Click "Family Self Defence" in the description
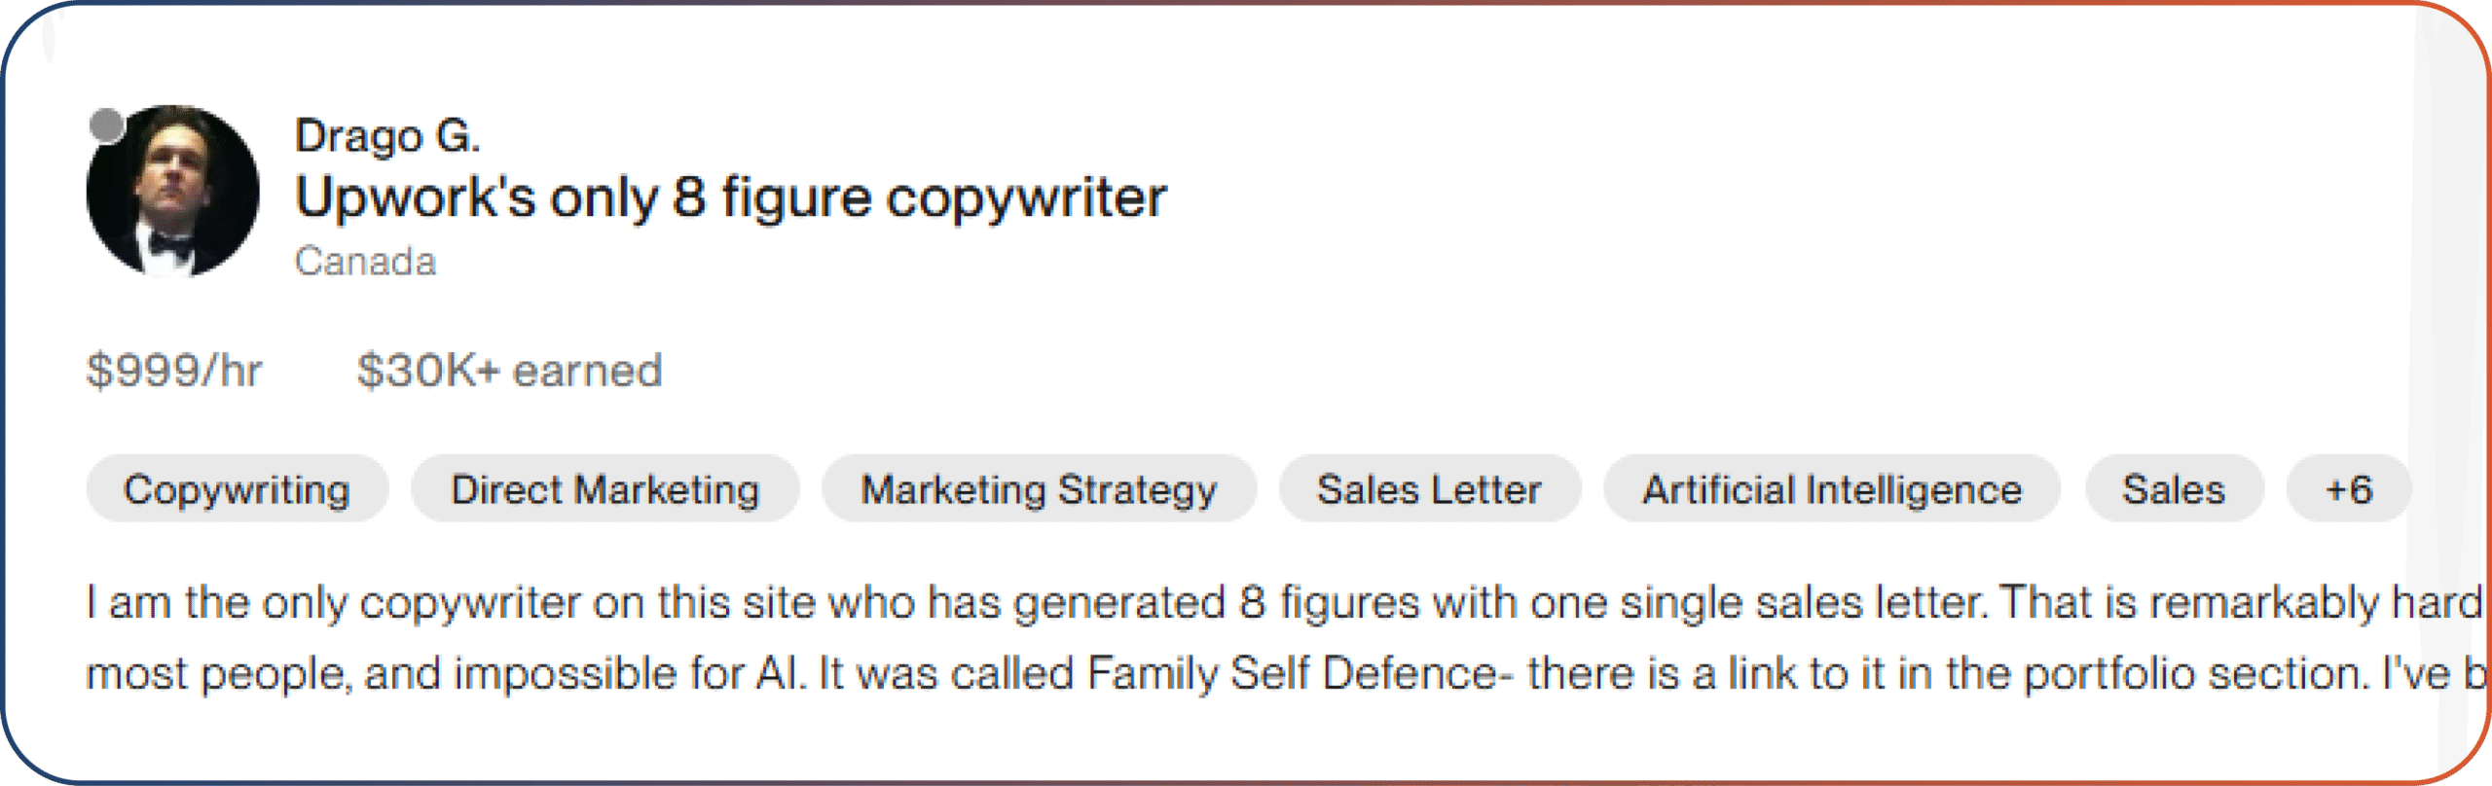The height and width of the screenshot is (786, 2492). (x=1293, y=673)
